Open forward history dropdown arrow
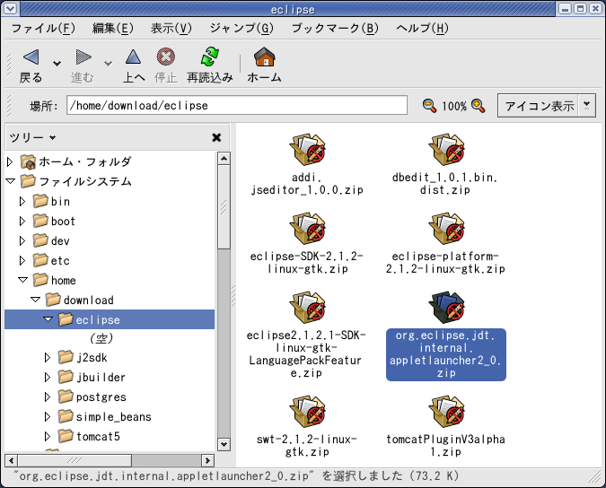Viewport: 606px width, 488px height. pyautogui.click(x=109, y=63)
